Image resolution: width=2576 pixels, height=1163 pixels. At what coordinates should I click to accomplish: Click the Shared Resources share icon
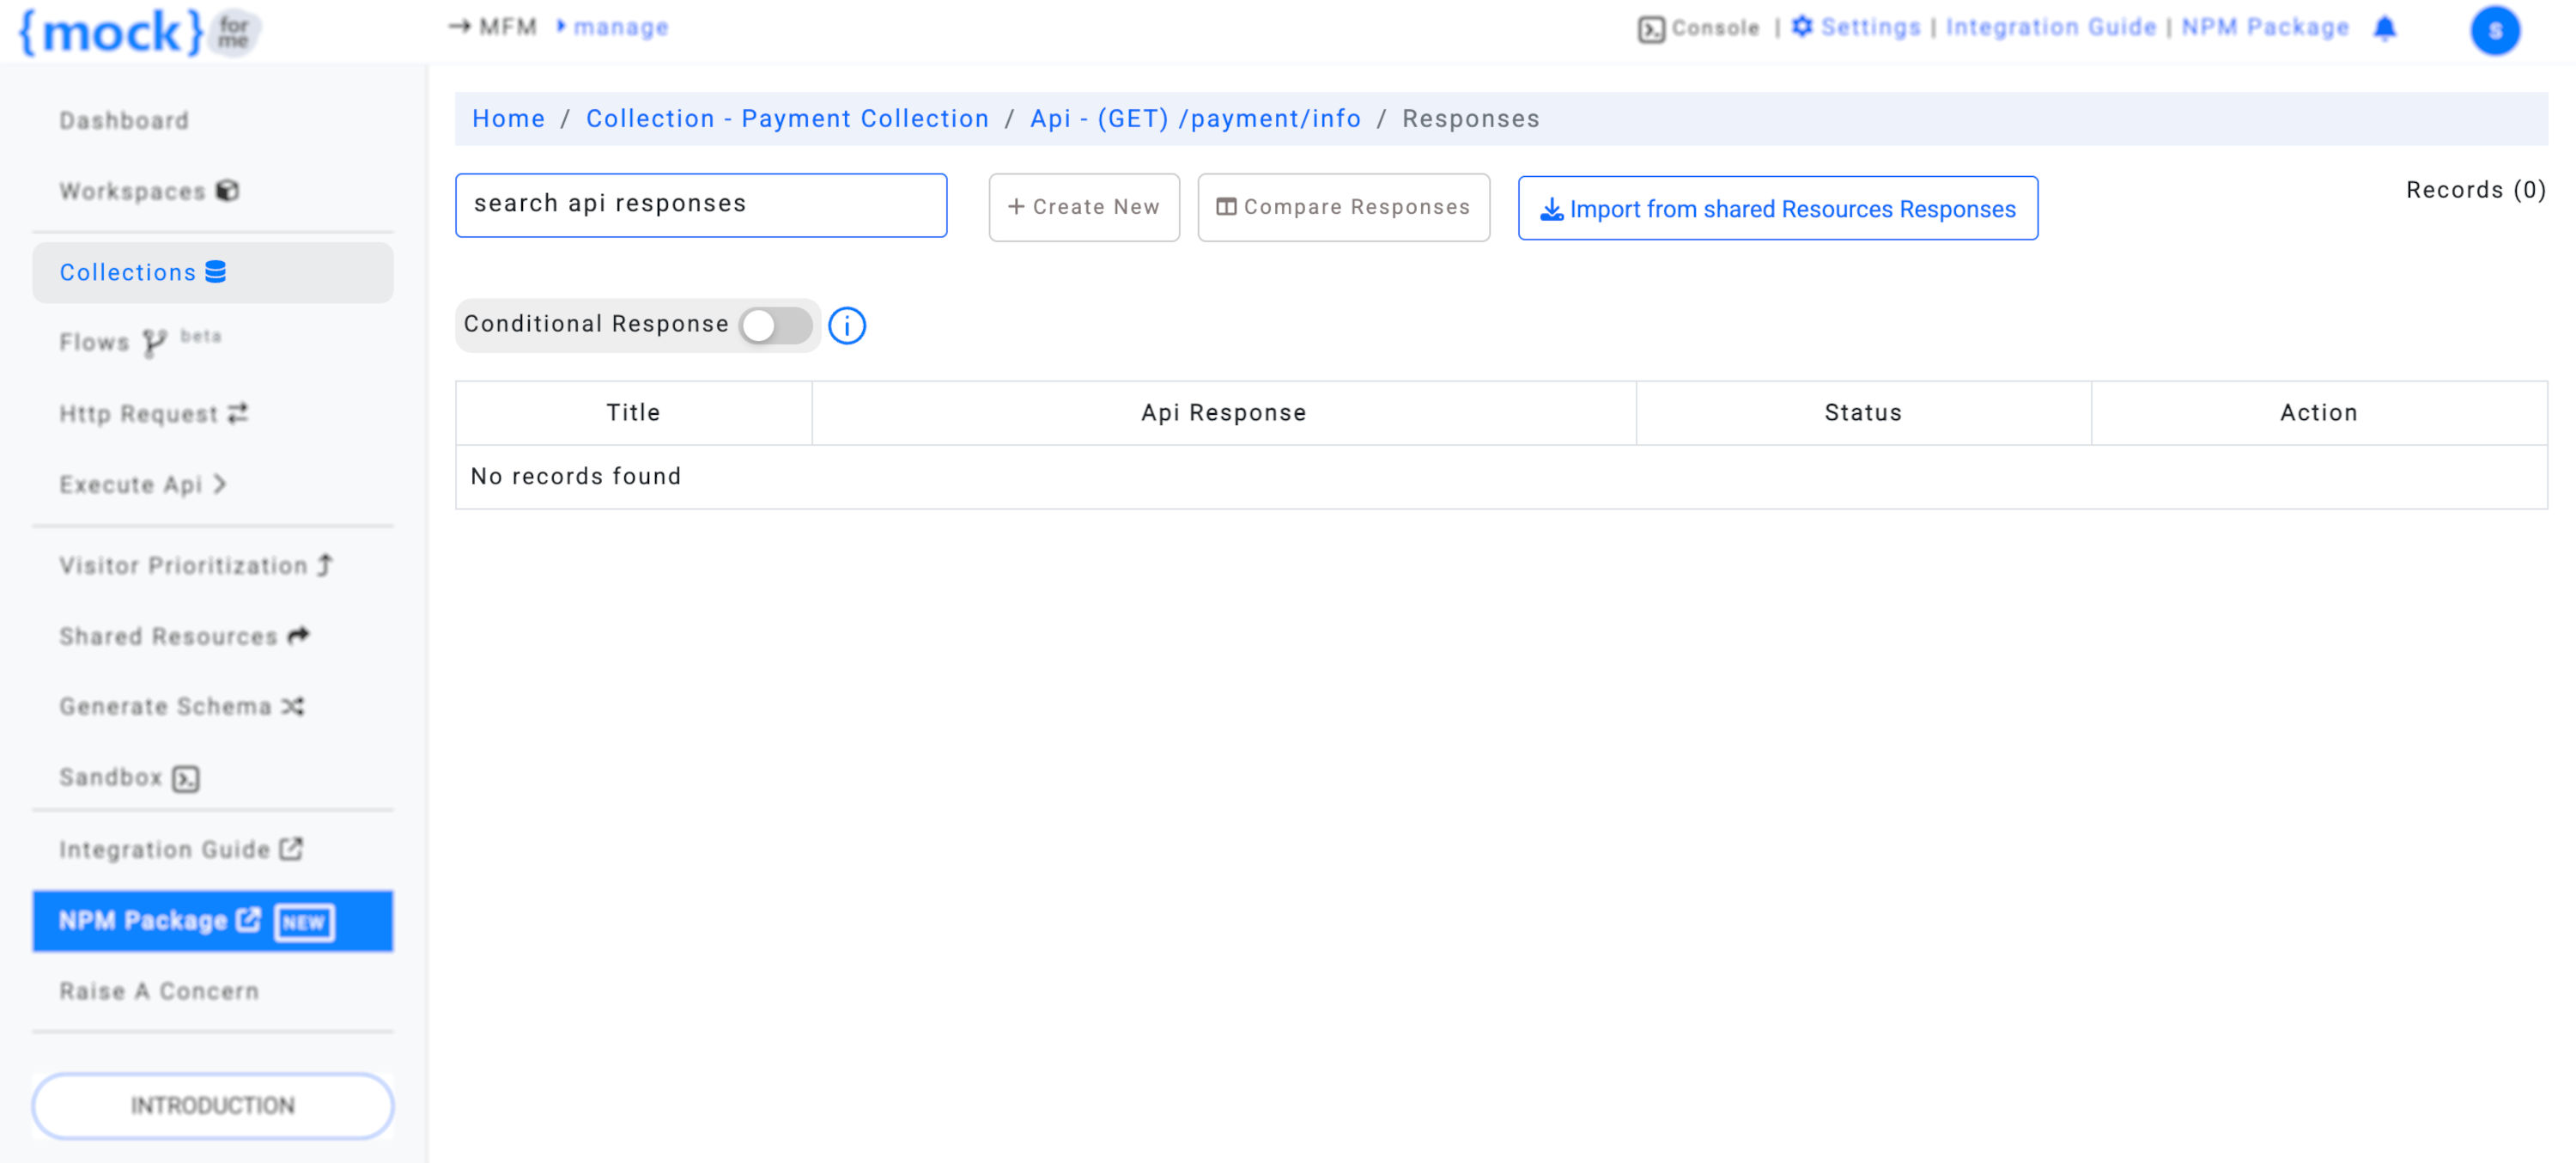click(299, 635)
